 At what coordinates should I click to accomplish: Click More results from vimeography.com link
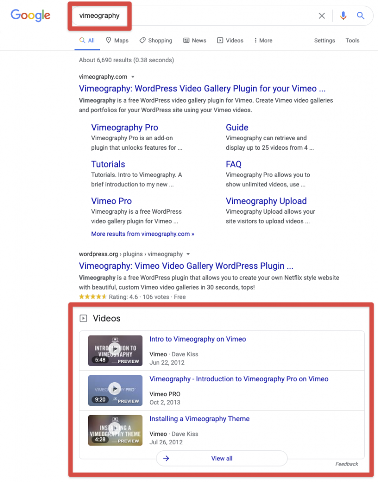[142, 234]
